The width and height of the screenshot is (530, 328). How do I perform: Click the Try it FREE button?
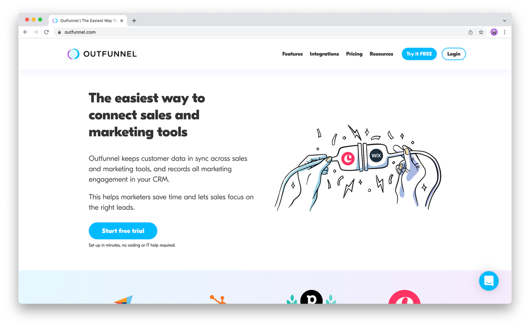pos(419,54)
